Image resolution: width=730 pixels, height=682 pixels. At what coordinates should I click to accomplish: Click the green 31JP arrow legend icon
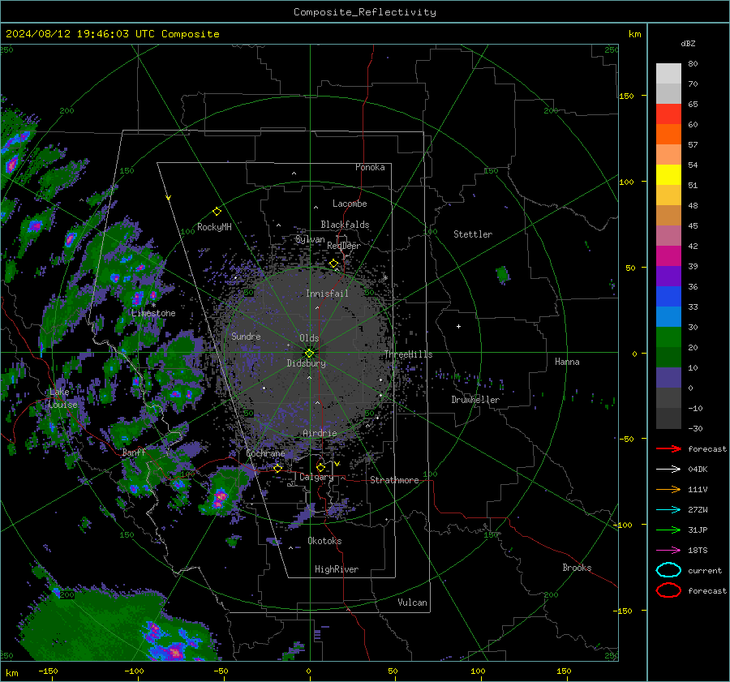coord(668,530)
